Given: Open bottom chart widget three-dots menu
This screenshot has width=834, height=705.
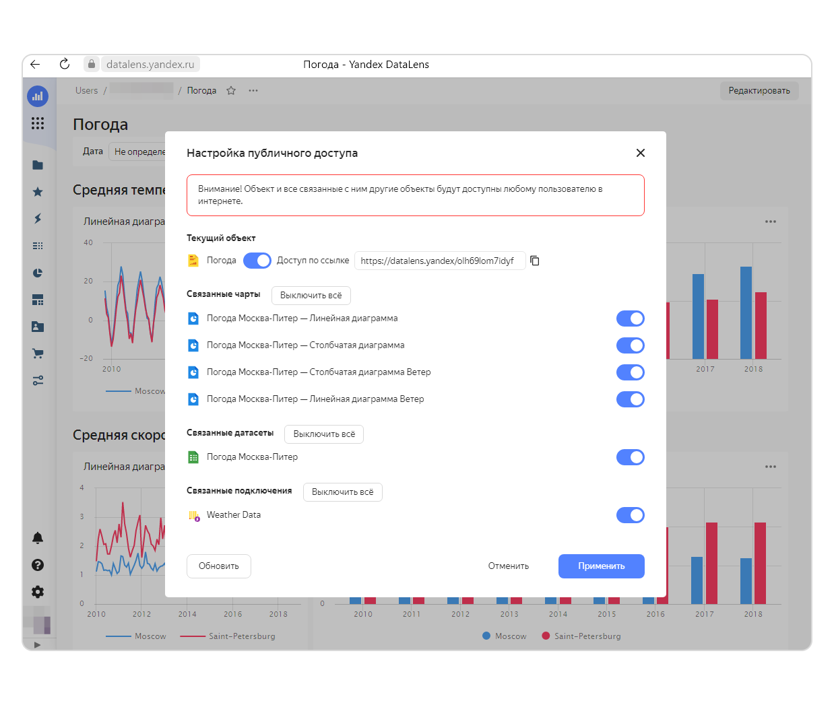Looking at the screenshot, I should click(x=771, y=467).
